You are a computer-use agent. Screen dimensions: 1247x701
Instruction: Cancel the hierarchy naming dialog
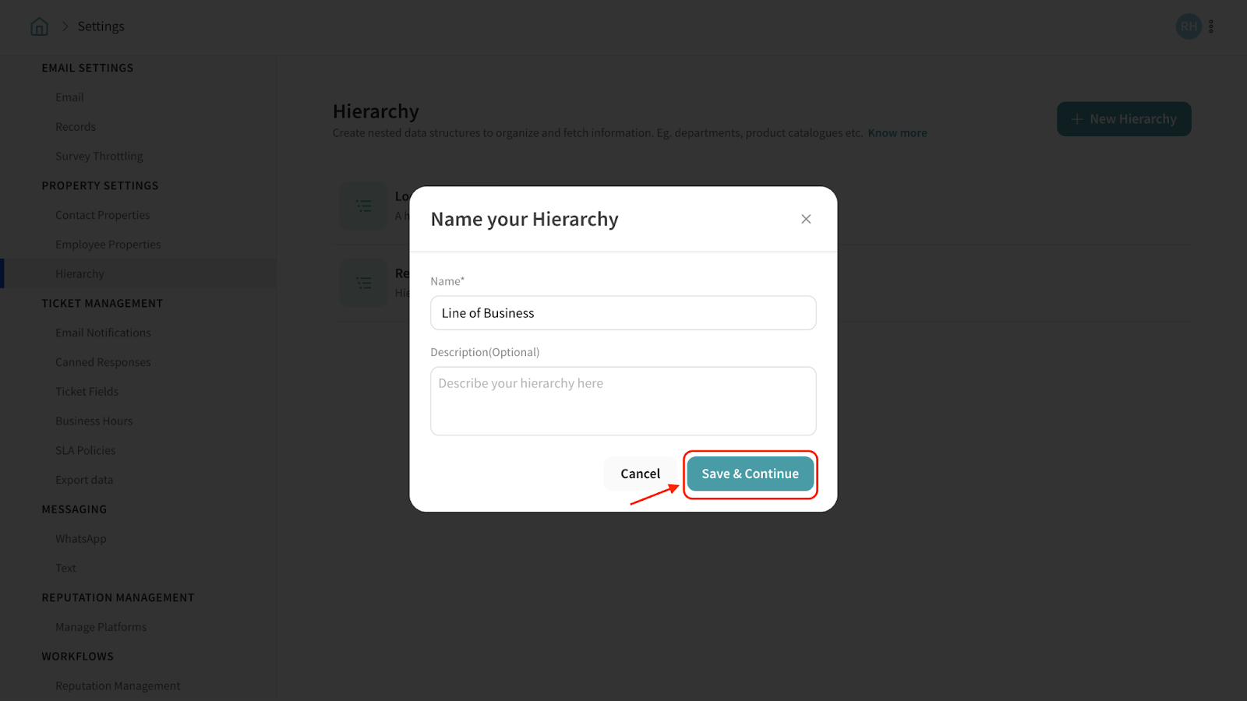(x=640, y=474)
